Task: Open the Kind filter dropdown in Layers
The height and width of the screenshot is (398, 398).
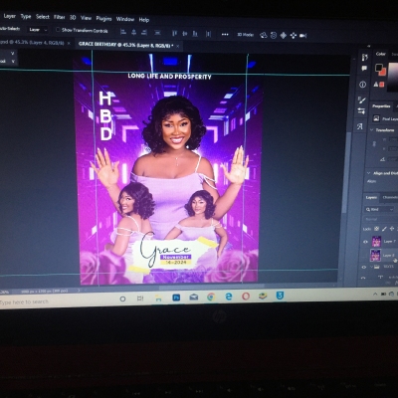Action: [379, 210]
